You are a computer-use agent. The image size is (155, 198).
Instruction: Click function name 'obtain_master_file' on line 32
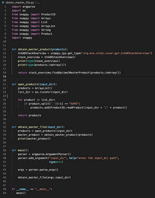32,127
